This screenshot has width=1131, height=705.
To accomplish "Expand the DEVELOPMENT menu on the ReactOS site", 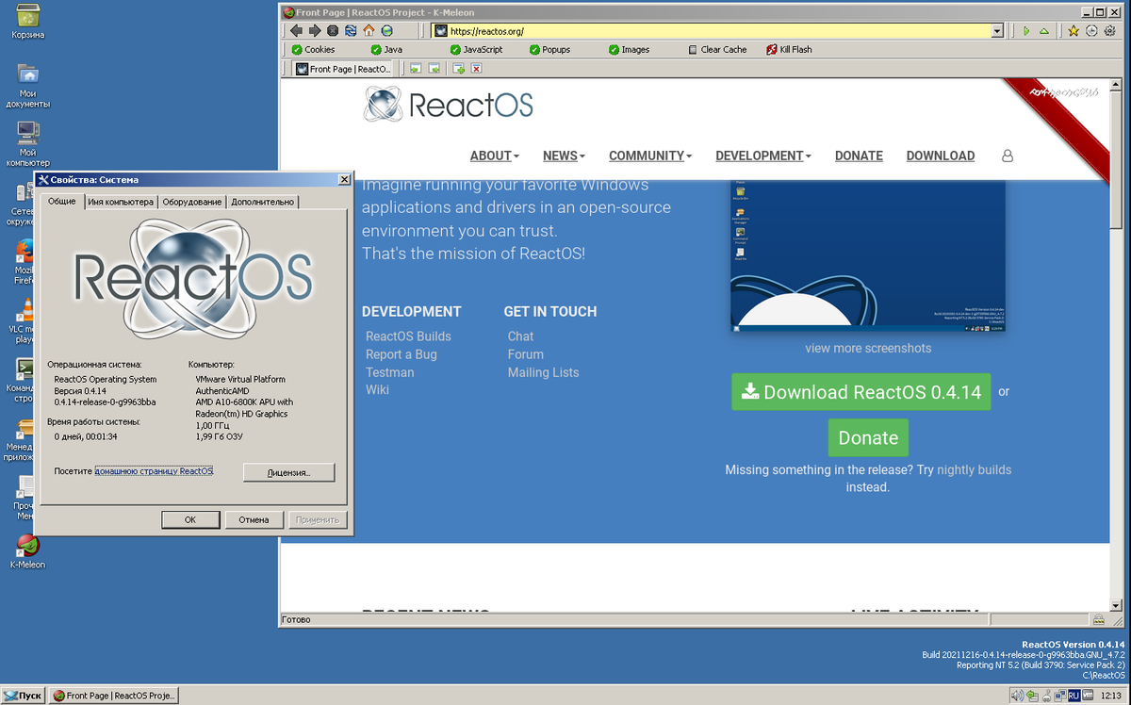I will 763,156.
